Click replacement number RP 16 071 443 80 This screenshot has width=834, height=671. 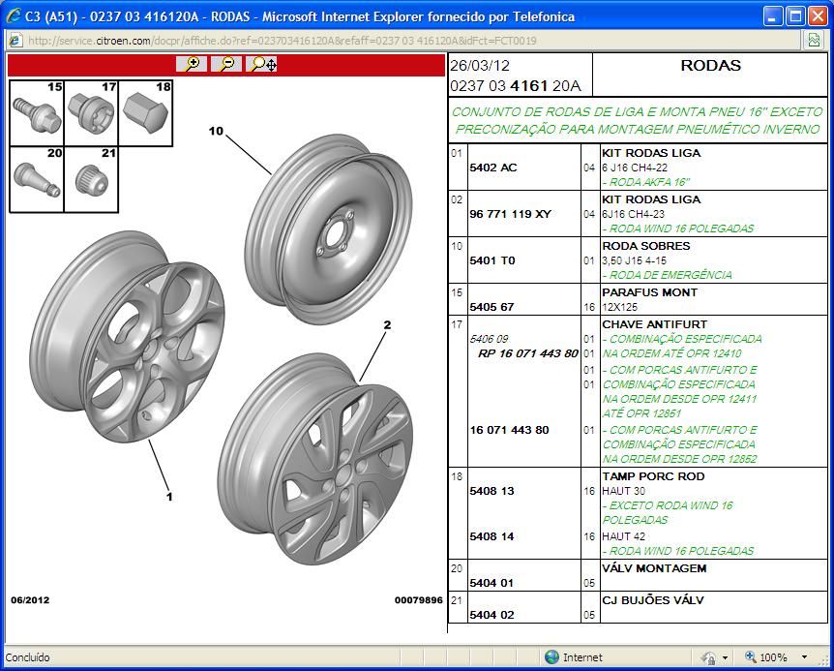(527, 353)
